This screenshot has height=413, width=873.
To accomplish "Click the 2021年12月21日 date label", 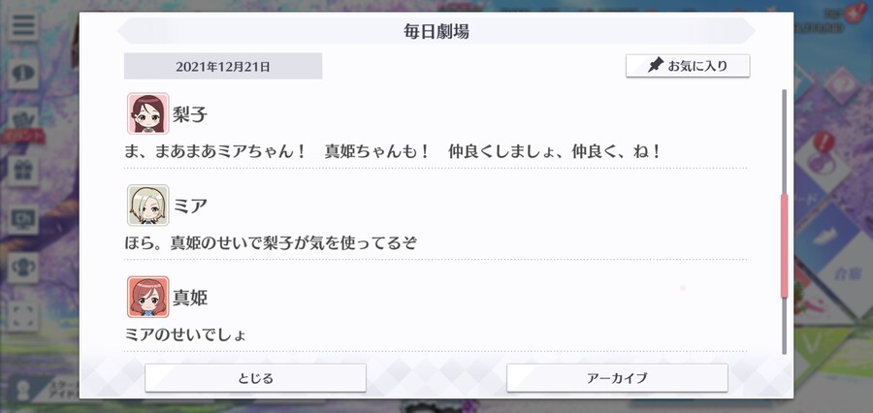I will click(223, 66).
